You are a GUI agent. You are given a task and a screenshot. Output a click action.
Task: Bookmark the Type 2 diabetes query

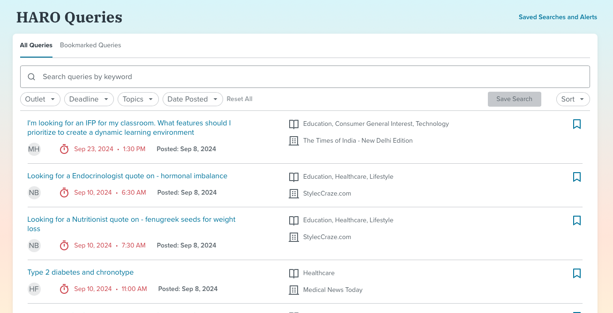pos(577,273)
